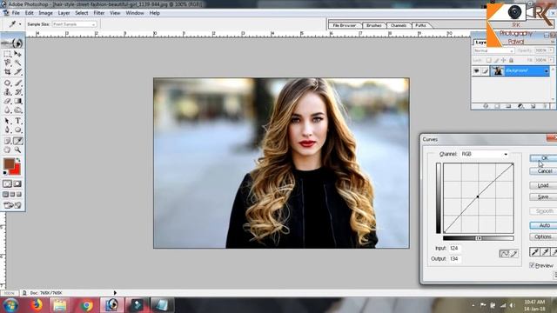This screenshot has height=313, width=557.
Task: Switch to Quick Mask mode
Action: (x=17, y=183)
